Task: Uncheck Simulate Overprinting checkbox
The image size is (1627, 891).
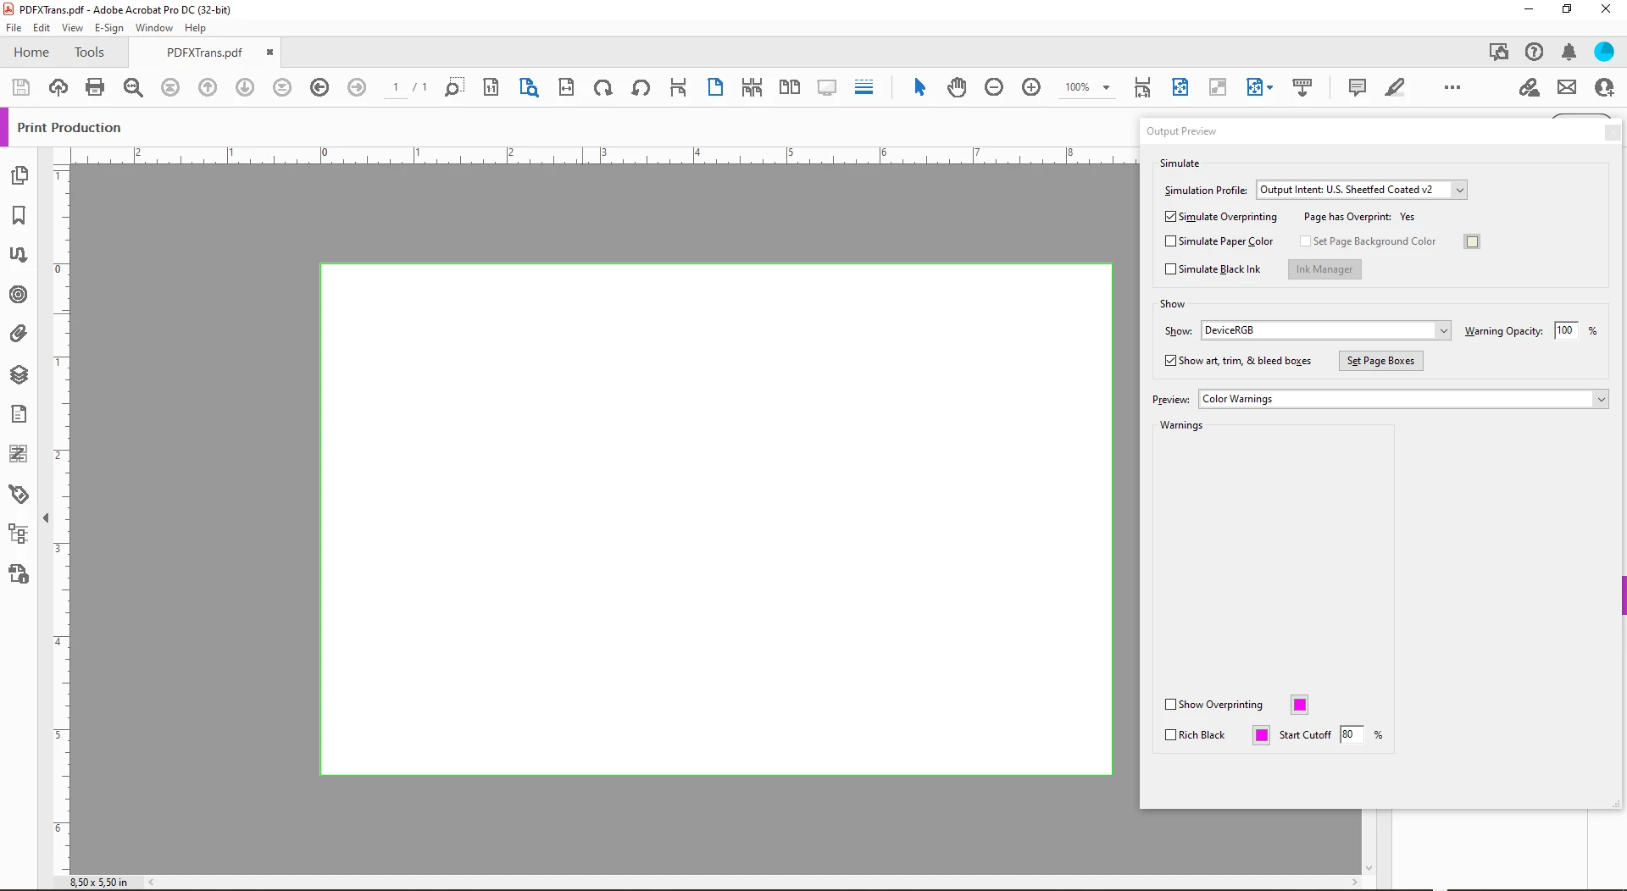Action: pos(1171,217)
